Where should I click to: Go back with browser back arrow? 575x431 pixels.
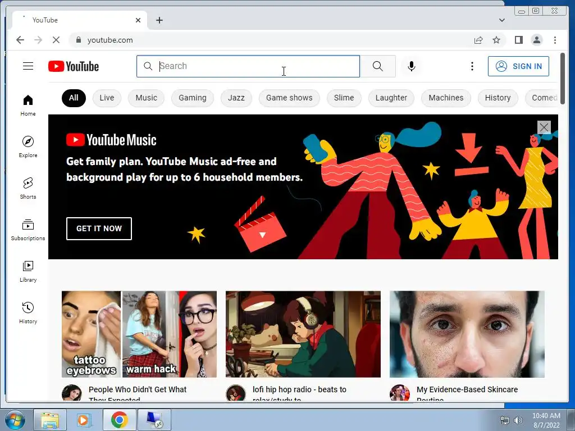(x=20, y=40)
